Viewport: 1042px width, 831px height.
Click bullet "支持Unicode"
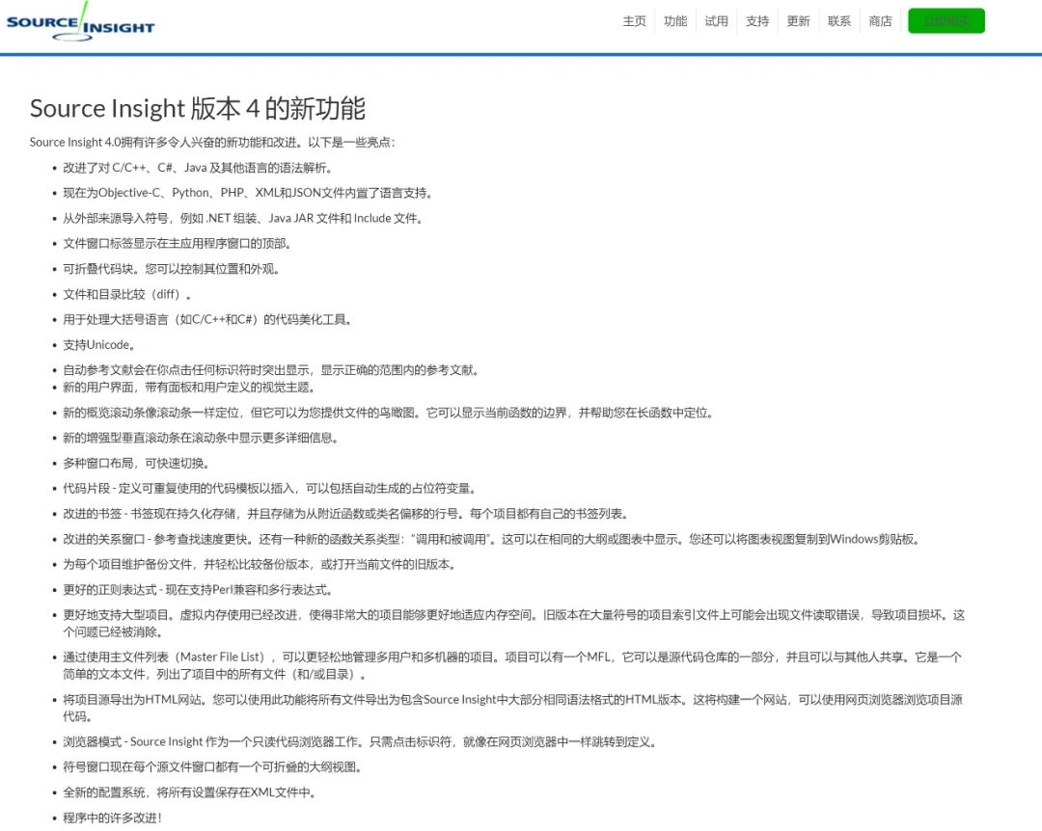click(99, 344)
